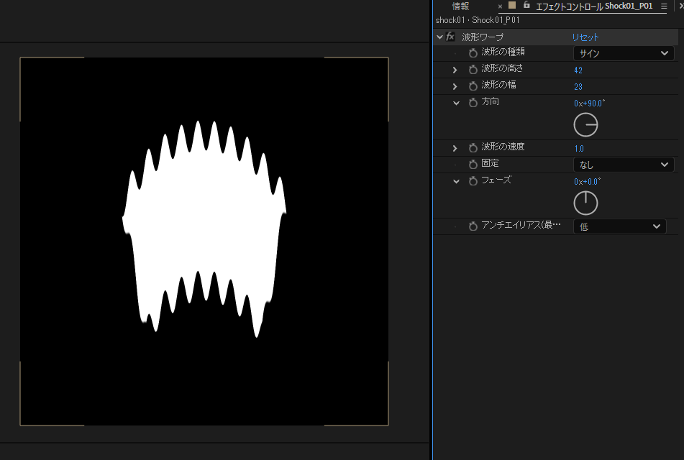Toggle stopwatch for 波形の種類 property

click(x=473, y=53)
